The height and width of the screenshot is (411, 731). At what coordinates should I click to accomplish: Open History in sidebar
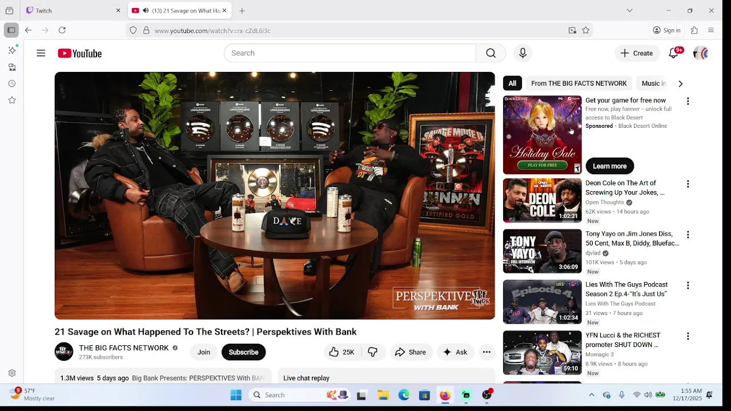pos(12,83)
